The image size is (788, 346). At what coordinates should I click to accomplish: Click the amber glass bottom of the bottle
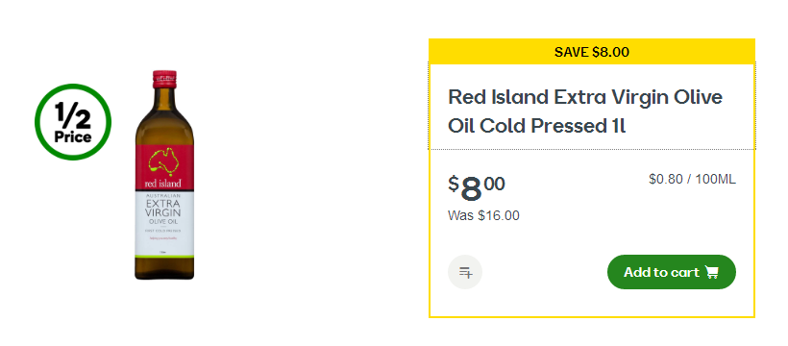[x=164, y=268]
